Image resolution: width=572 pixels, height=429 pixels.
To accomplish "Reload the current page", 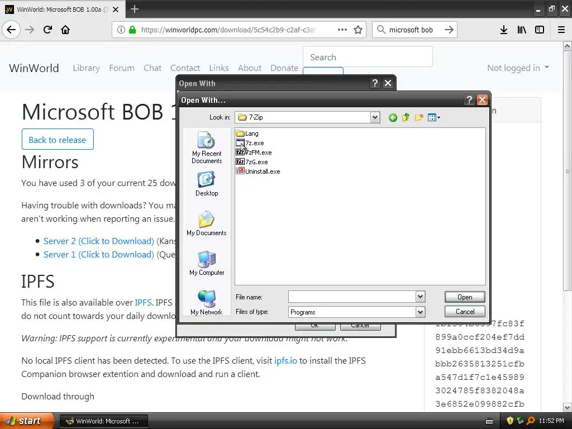I will point(47,30).
